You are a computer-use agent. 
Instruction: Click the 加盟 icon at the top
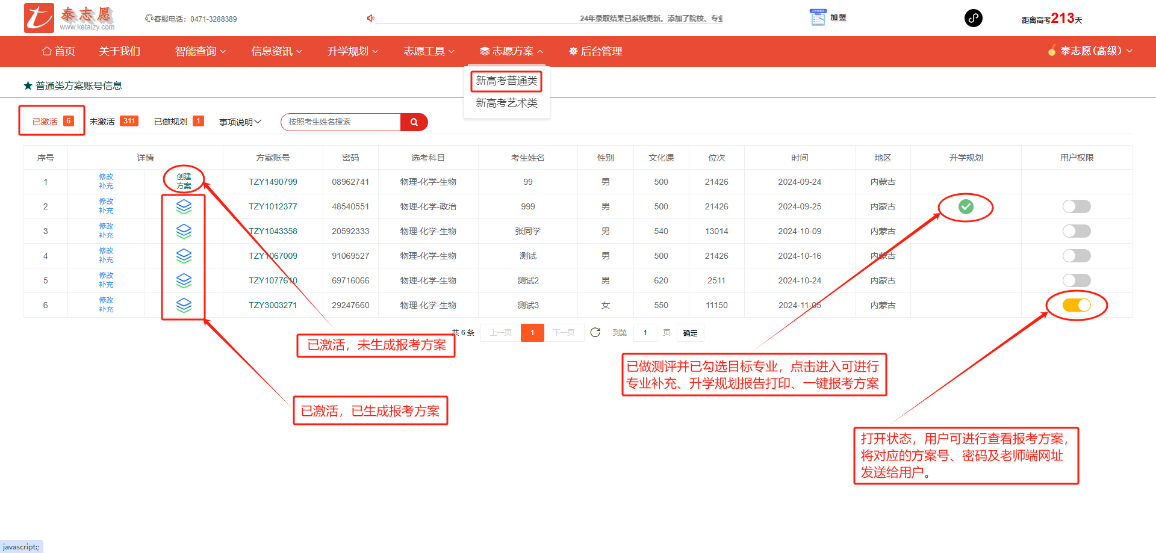(x=818, y=18)
